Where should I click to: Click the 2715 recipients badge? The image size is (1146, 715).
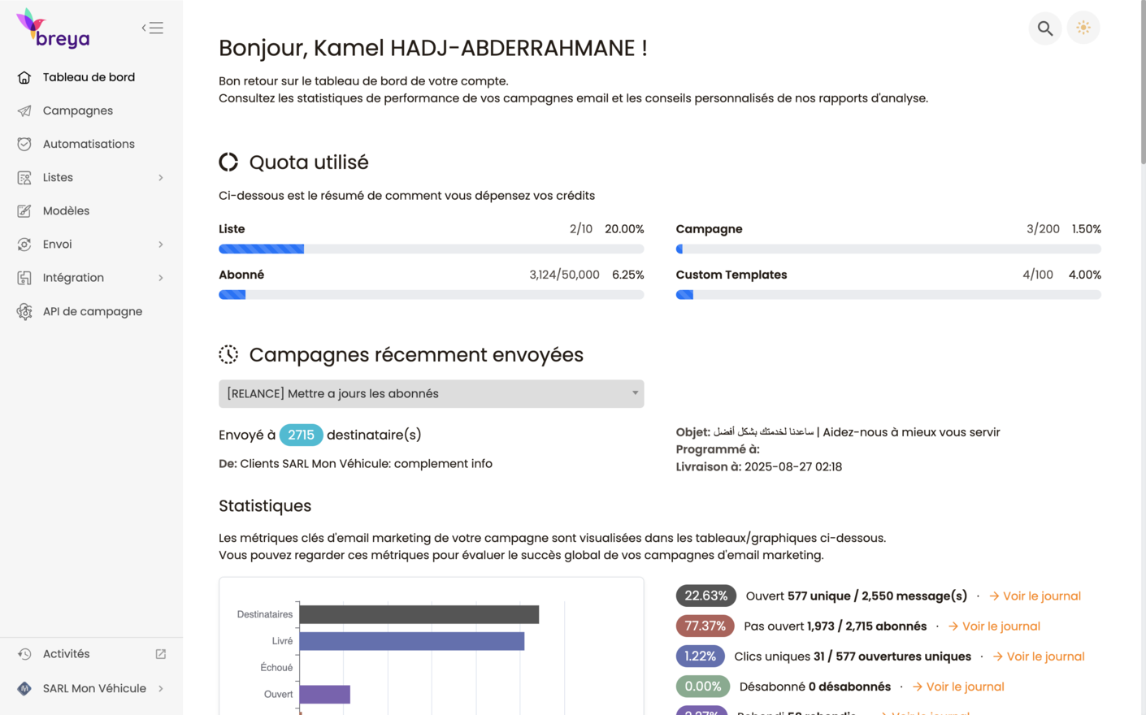301,435
